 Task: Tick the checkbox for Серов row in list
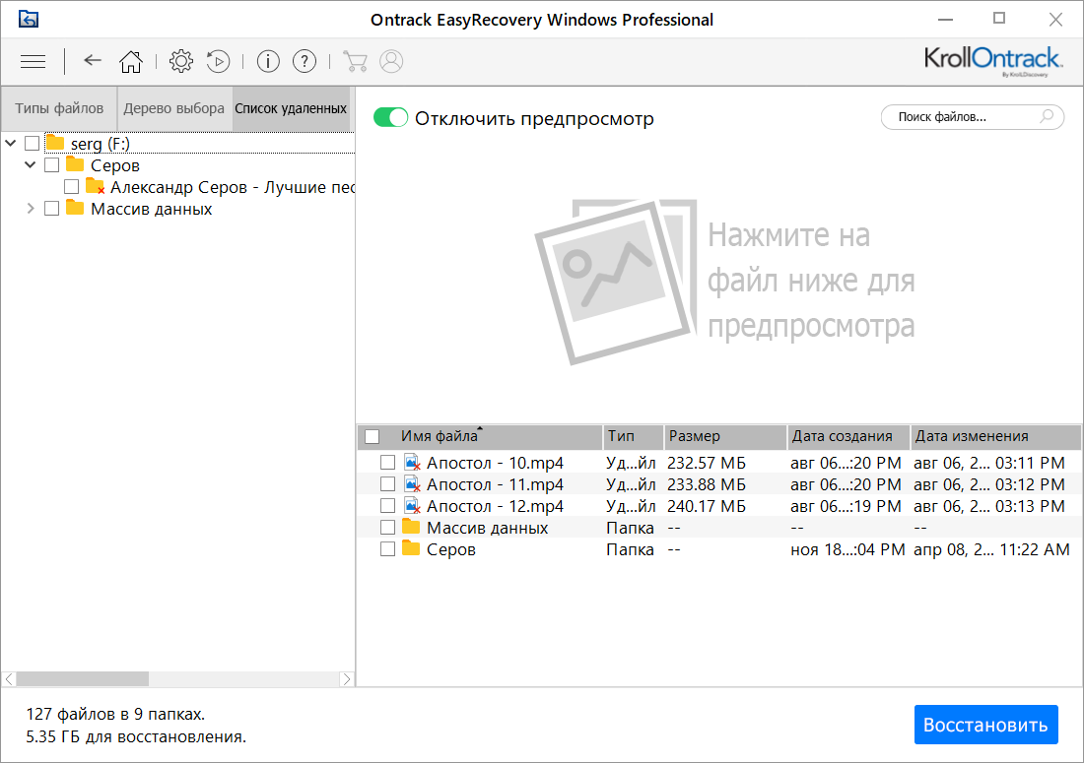click(x=388, y=549)
